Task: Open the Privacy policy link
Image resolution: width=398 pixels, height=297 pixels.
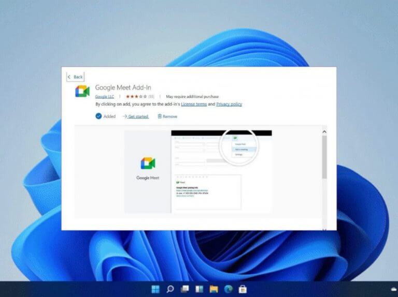Action: (229, 104)
